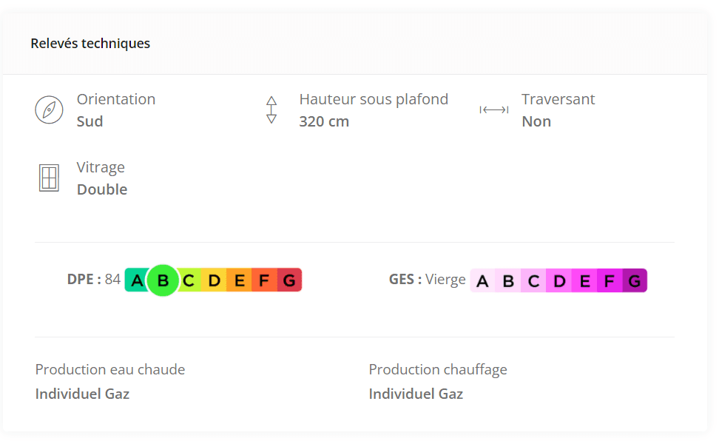Select GES rating D swatch
The width and height of the screenshot is (719, 441).
pyautogui.click(x=559, y=280)
